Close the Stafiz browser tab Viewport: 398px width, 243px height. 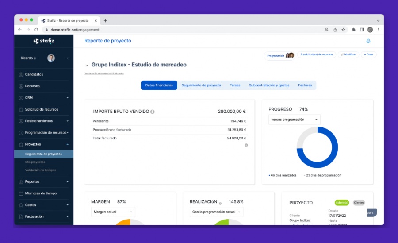pyautogui.click(x=96, y=21)
